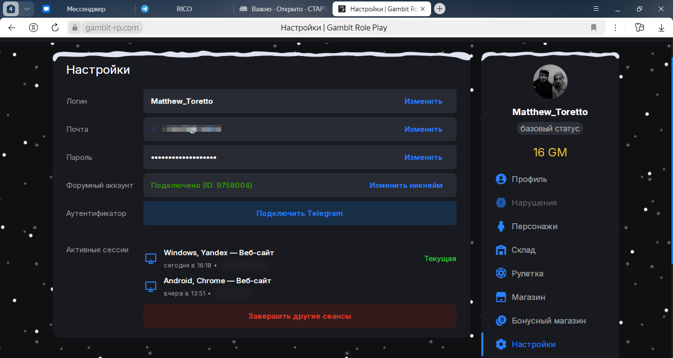Click Изменить никнейм for forum account
Viewport: 673px width, 358px height.
[x=406, y=185]
